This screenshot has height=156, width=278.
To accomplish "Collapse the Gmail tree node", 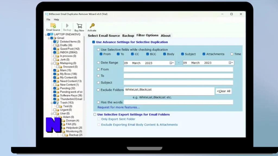I will click(49, 38).
